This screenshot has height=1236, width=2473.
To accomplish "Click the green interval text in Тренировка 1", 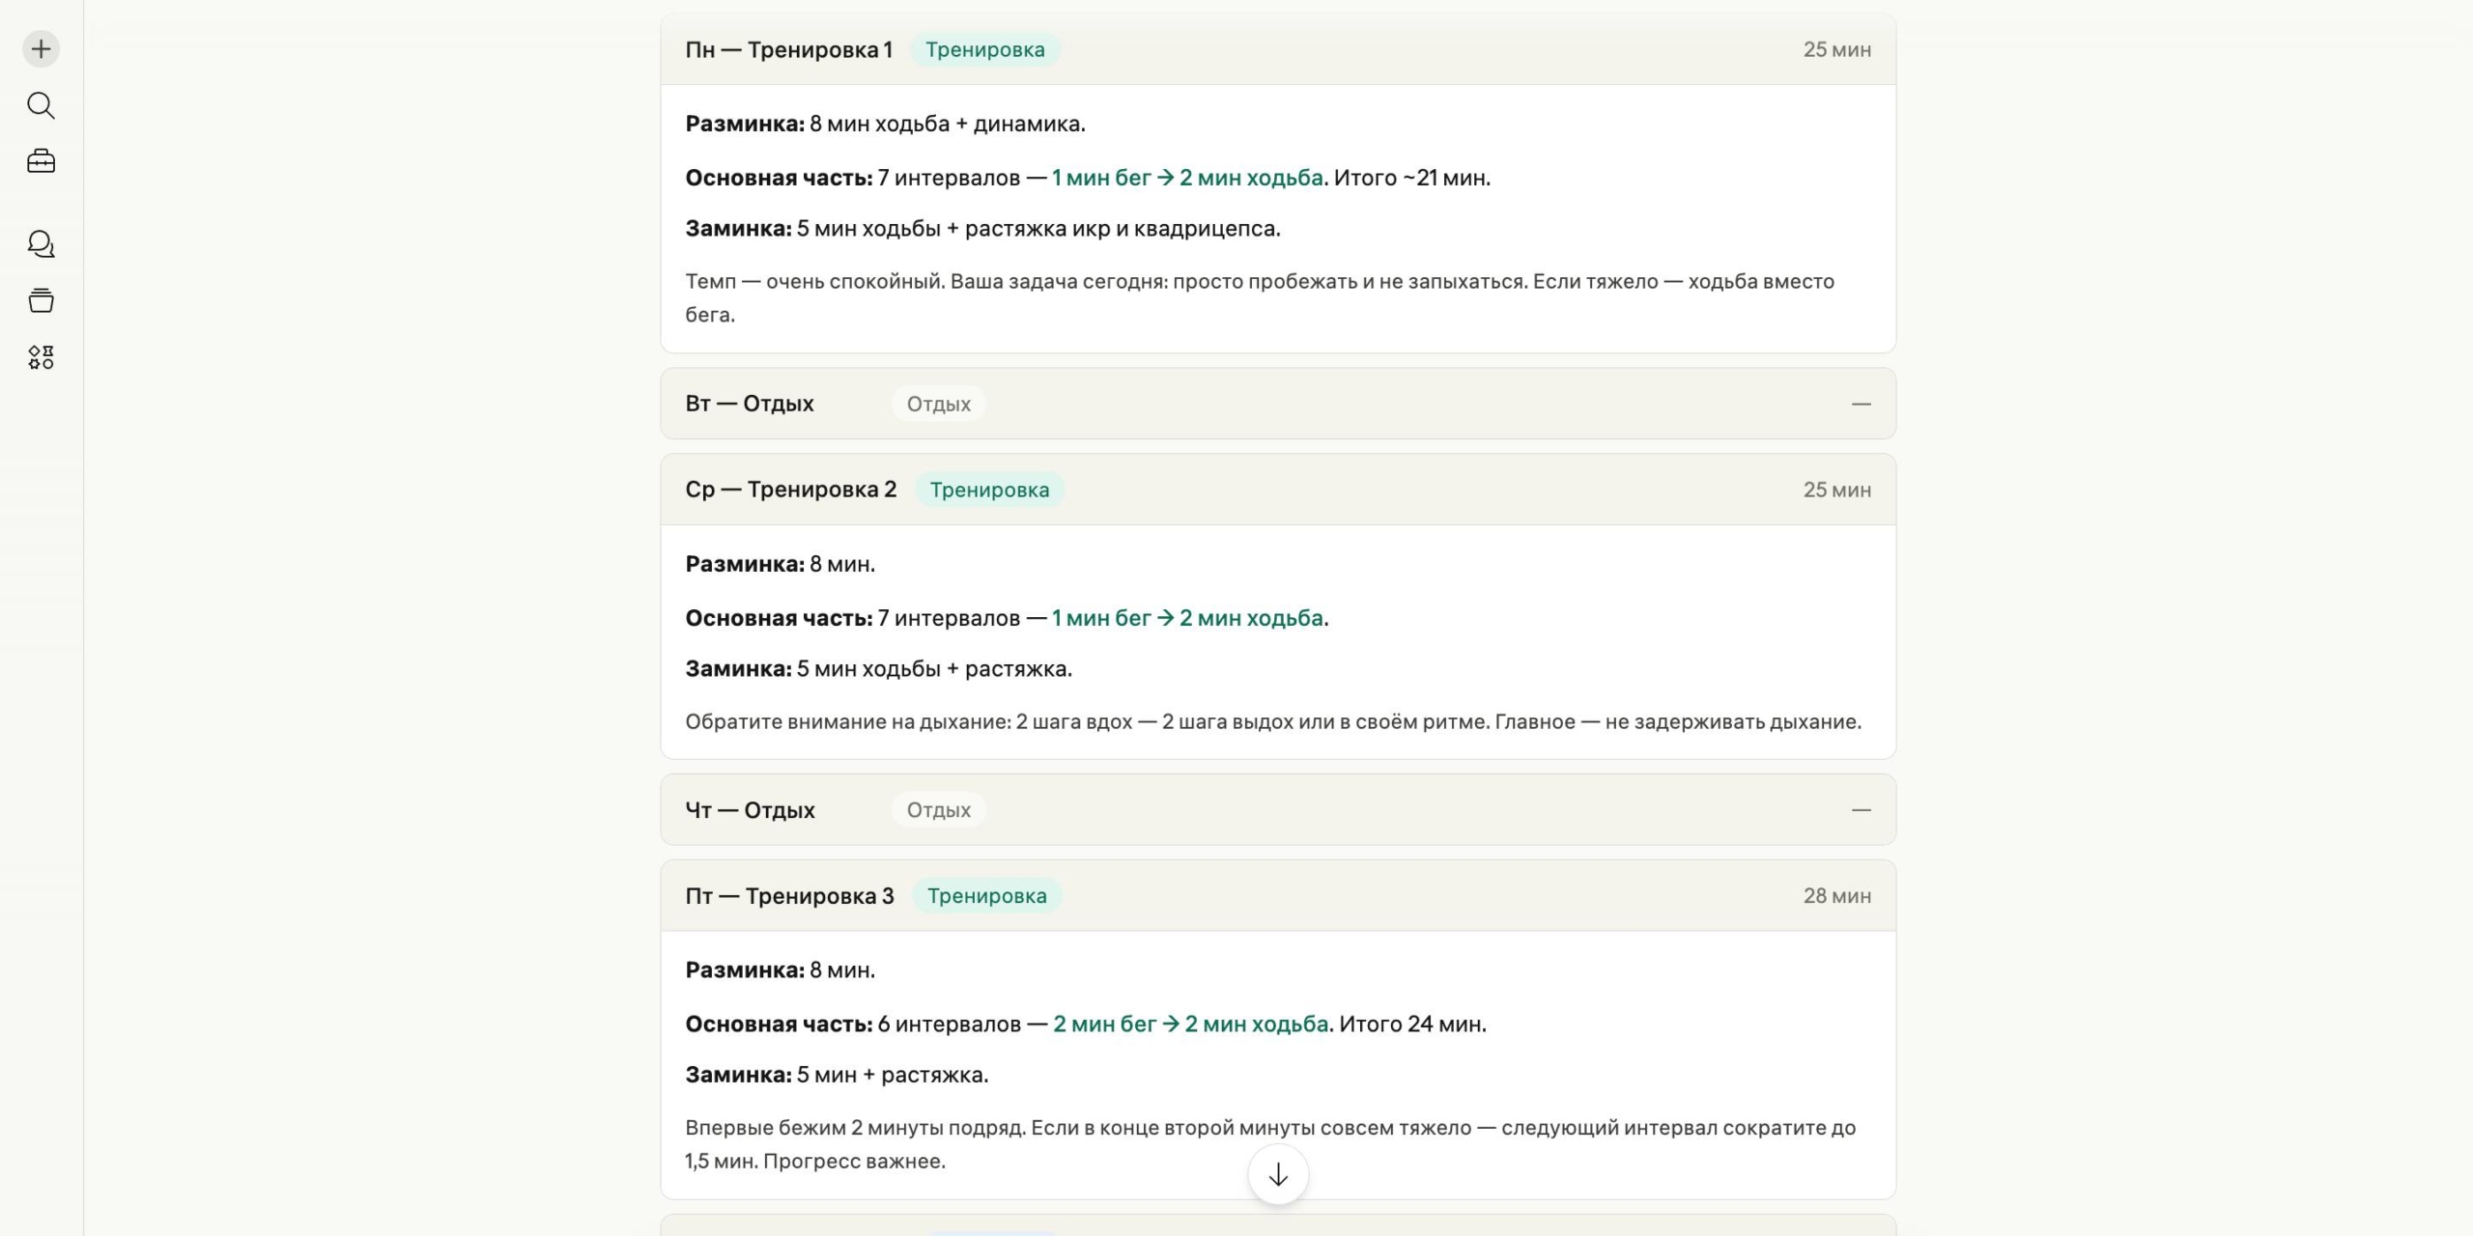I will pos(1186,178).
